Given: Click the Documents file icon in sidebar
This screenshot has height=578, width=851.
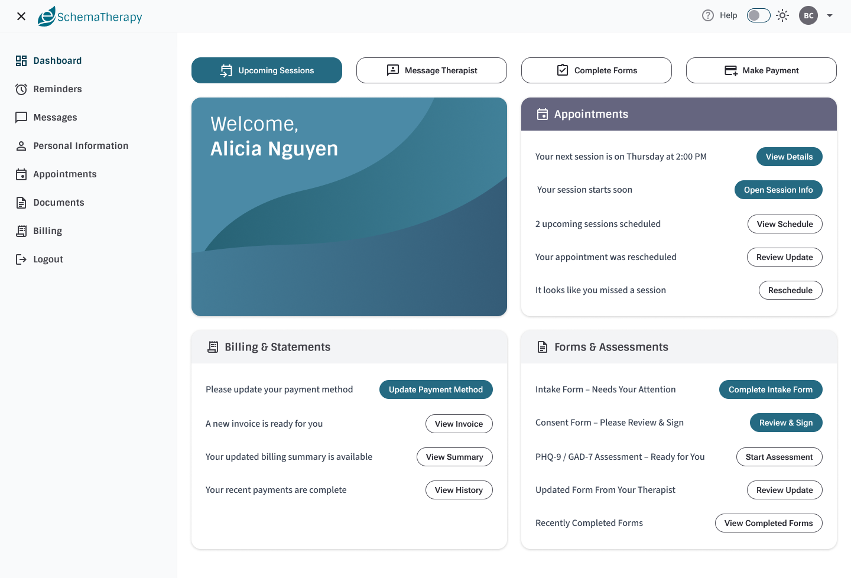Looking at the screenshot, I should pyautogui.click(x=21, y=203).
